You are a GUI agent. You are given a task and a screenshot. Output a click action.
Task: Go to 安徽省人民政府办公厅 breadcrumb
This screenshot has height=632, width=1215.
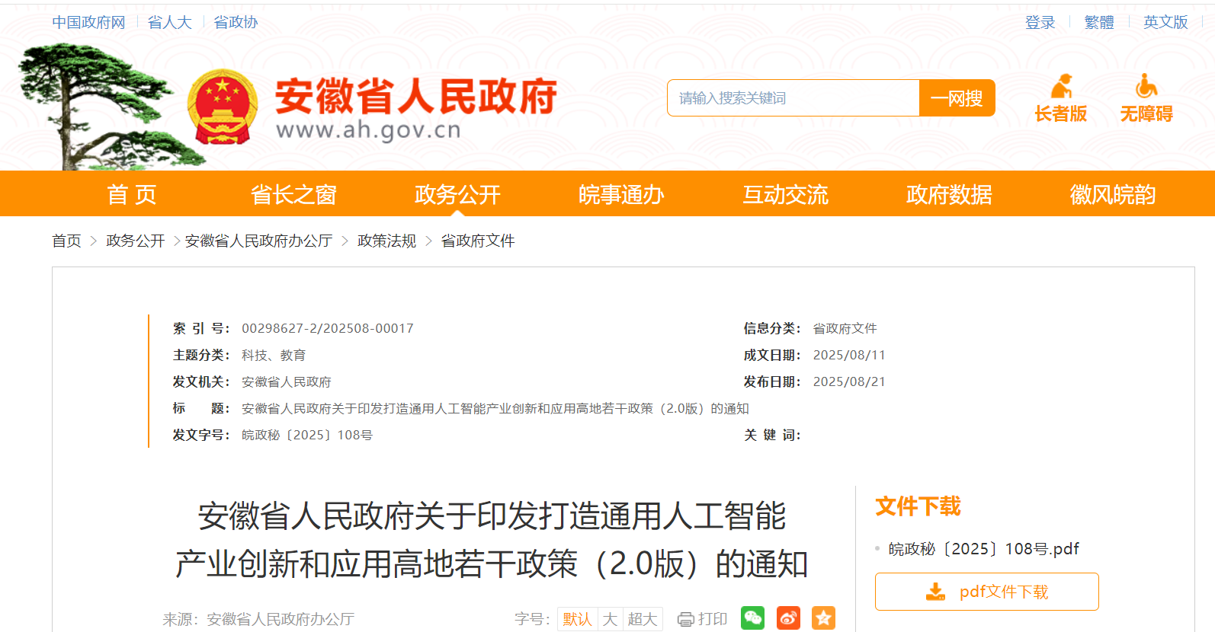pos(258,241)
